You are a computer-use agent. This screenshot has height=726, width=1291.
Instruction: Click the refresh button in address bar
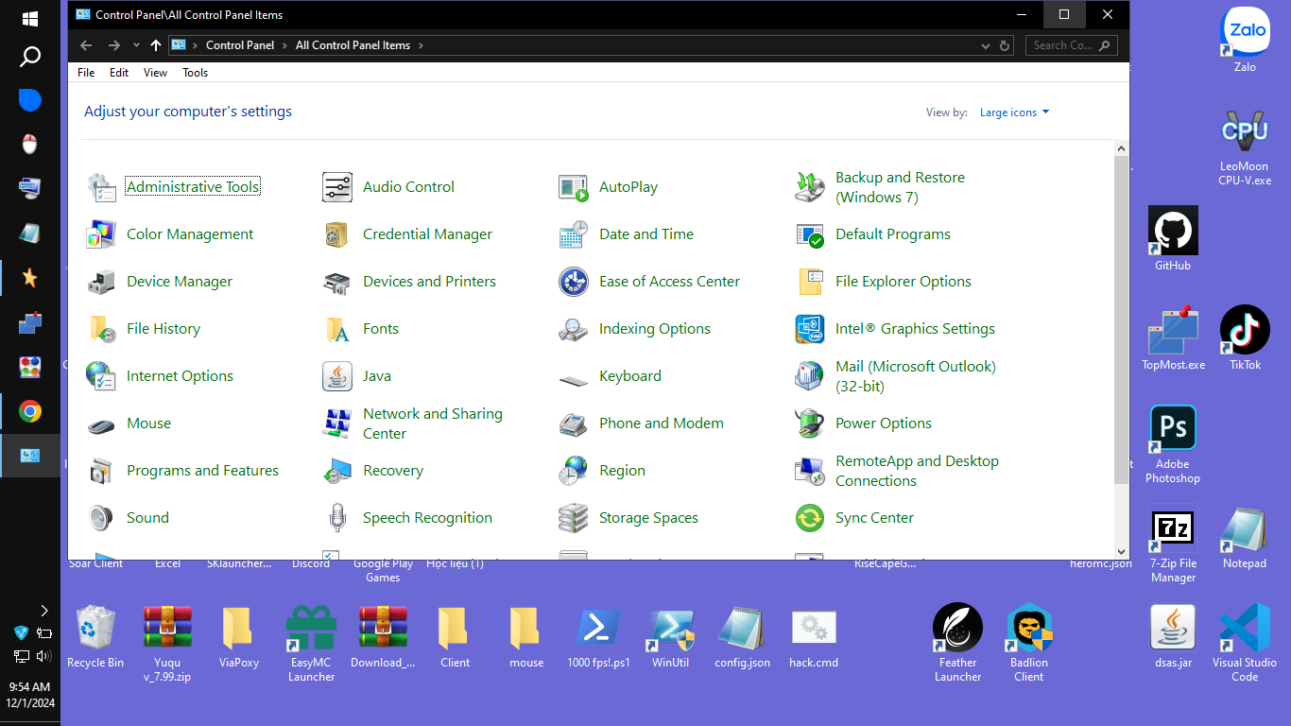[x=1006, y=45]
